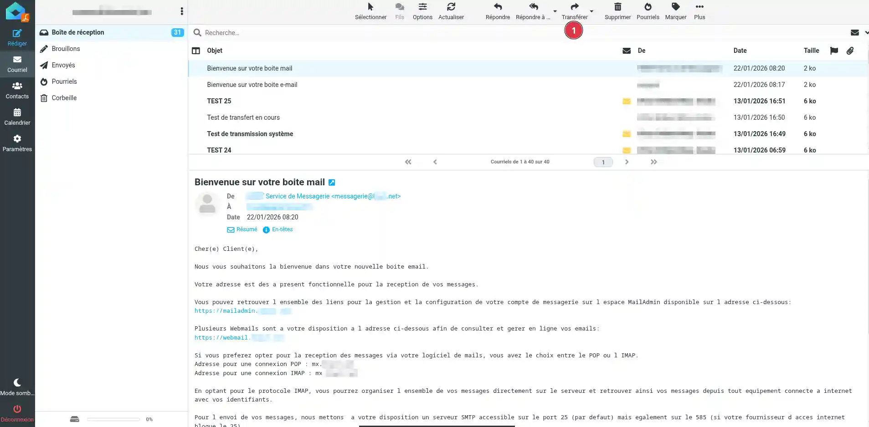Screen dimensions: 869x427
Task: Click the storage disk icon
Action: point(75,419)
